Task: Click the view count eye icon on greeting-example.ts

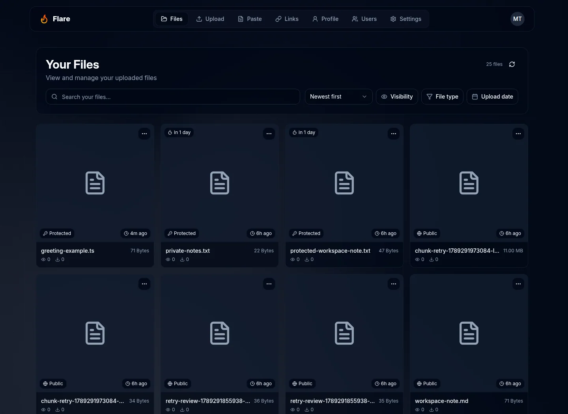Action: 43,259
